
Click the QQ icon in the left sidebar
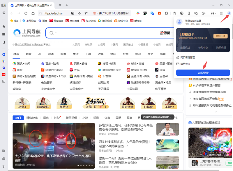point(3,54)
